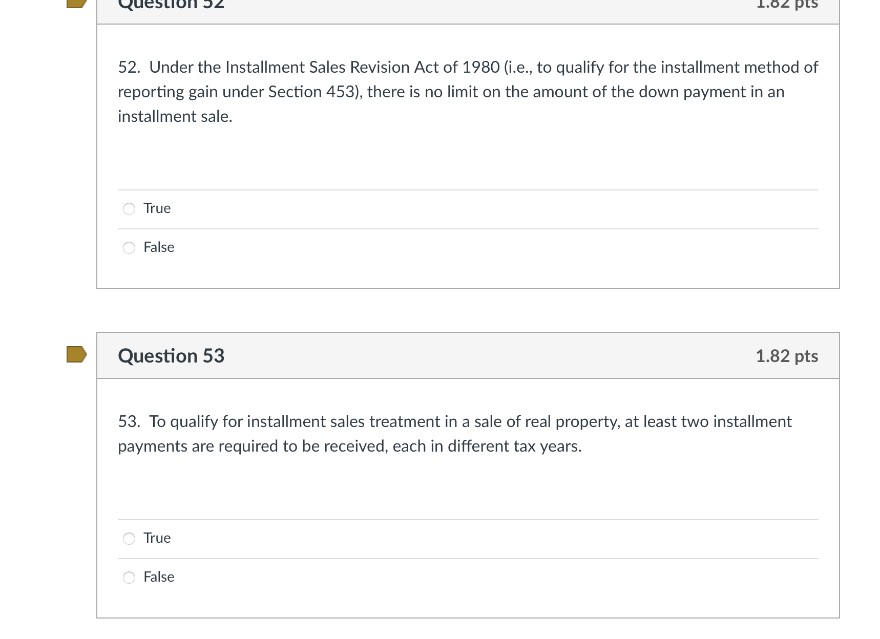Click the False answer label text in Question 52
Image resolution: width=880 pixels, height=639 pixels.
(x=158, y=247)
